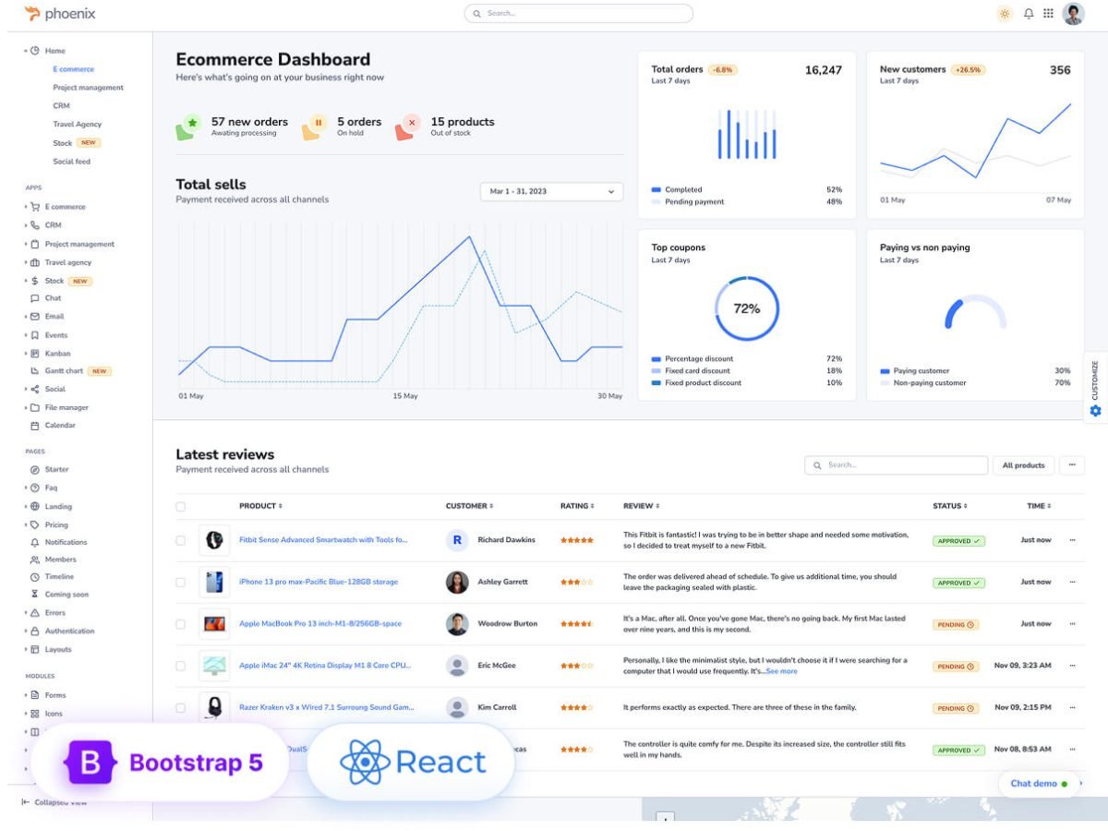Screen dimensions: 1108x831
Task: Sort reviews by Product column
Action: tap(260, 506)
